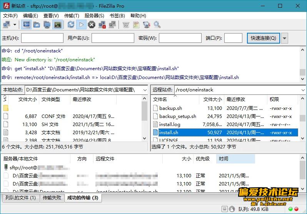Click encryption lock icon in status bar
The height and width of the screenshot is (214, 307).
pos(225,209)
